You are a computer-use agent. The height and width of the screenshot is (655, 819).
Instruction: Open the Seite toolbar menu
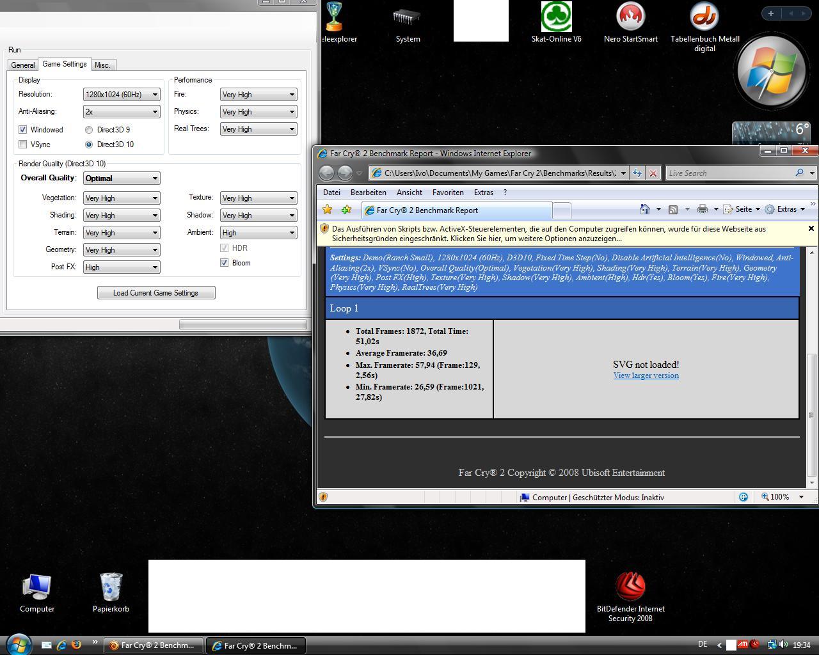coord(742,209)
